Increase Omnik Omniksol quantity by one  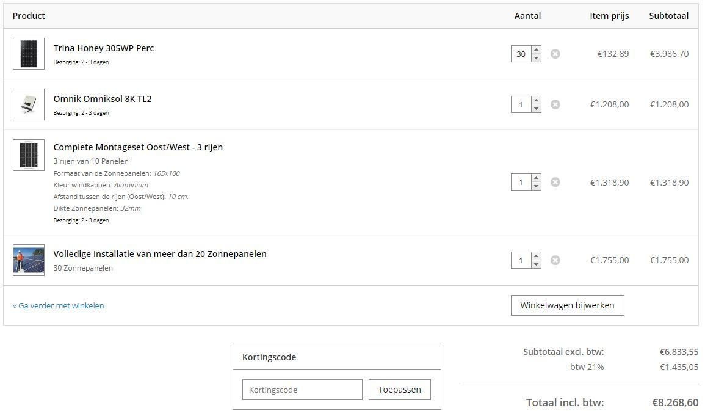[x=536, y=101]
